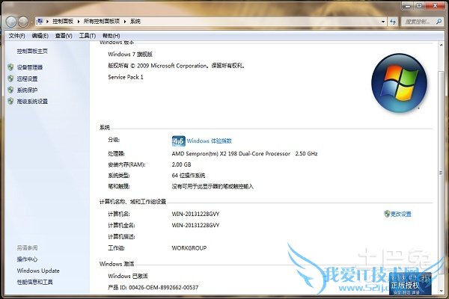Image resolution: width=449 pixels, height=299 pixels.
Task: Click the pen and touch value 没有可用于此显示器的笔或触控输入
Action: [213, 187]
